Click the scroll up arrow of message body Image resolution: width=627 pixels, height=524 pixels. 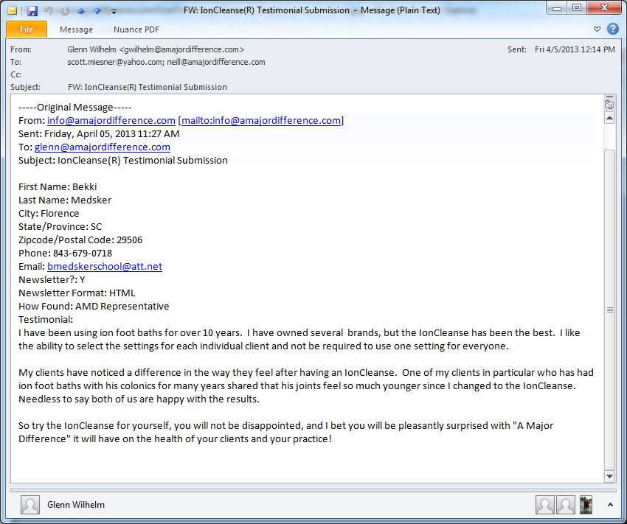pos(609,118)
